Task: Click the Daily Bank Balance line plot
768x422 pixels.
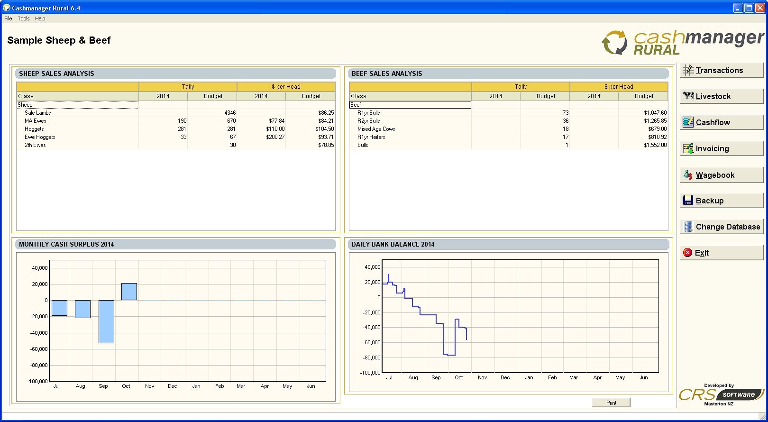Action: [425, 315]
